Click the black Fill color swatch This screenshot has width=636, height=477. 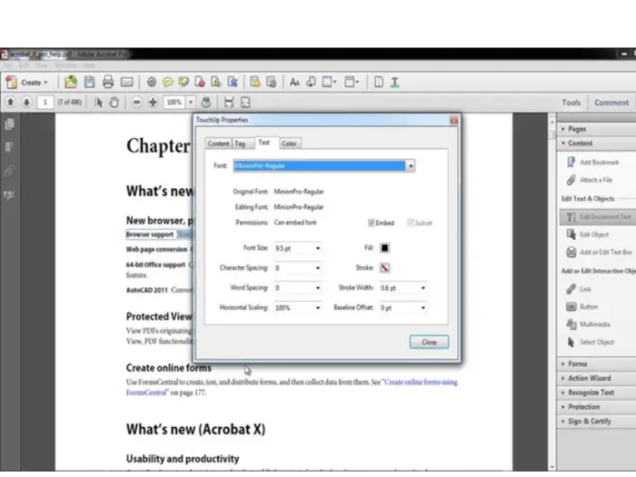pyautogui.click(x=384, y=248)
